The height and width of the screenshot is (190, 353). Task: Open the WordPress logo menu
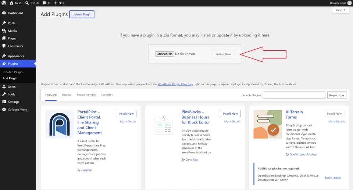click(x=4, y=3)
